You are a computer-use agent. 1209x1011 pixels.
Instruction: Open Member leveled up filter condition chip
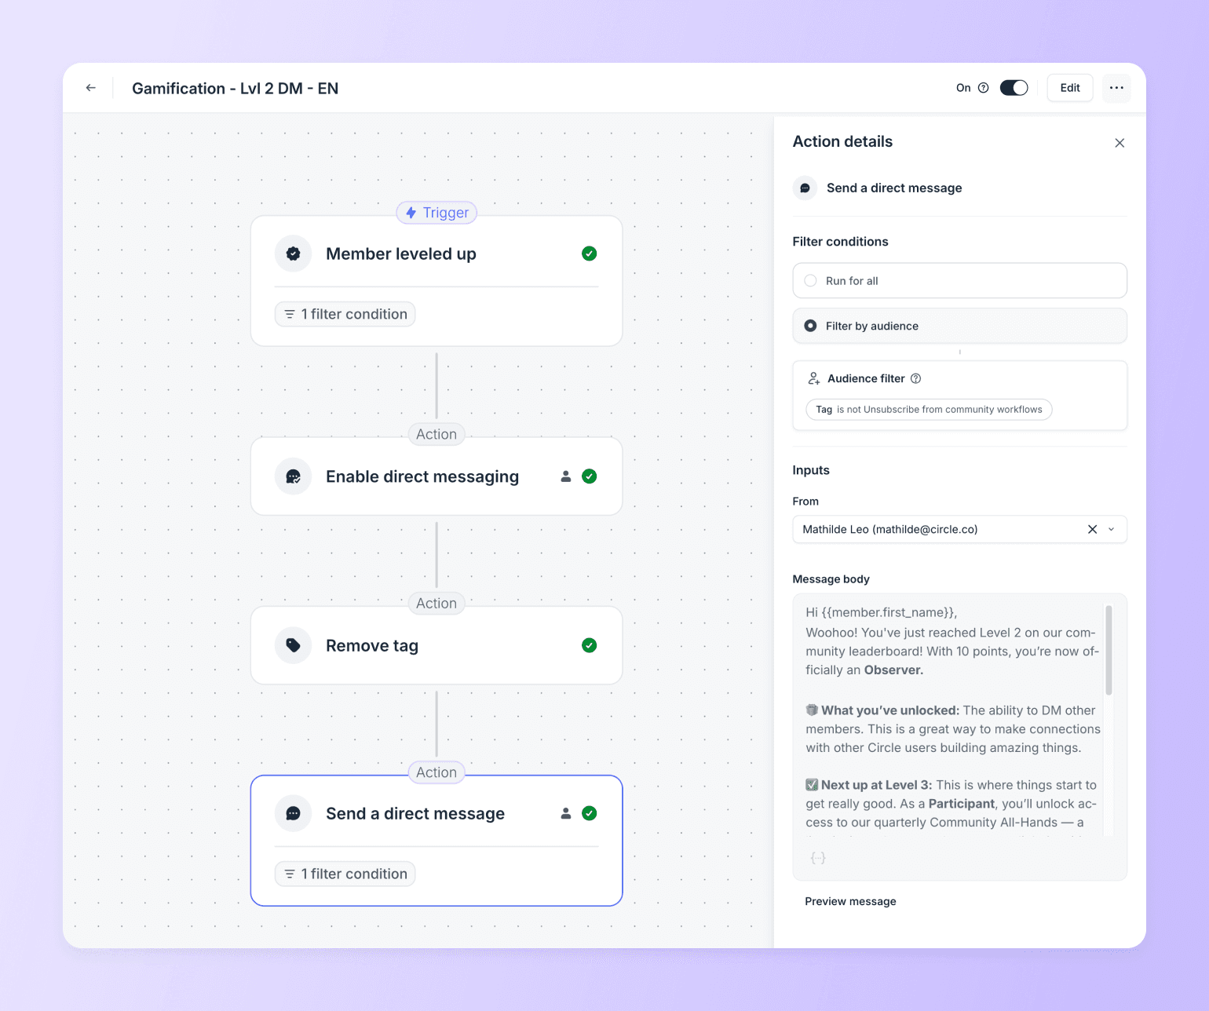pos(345,314)
